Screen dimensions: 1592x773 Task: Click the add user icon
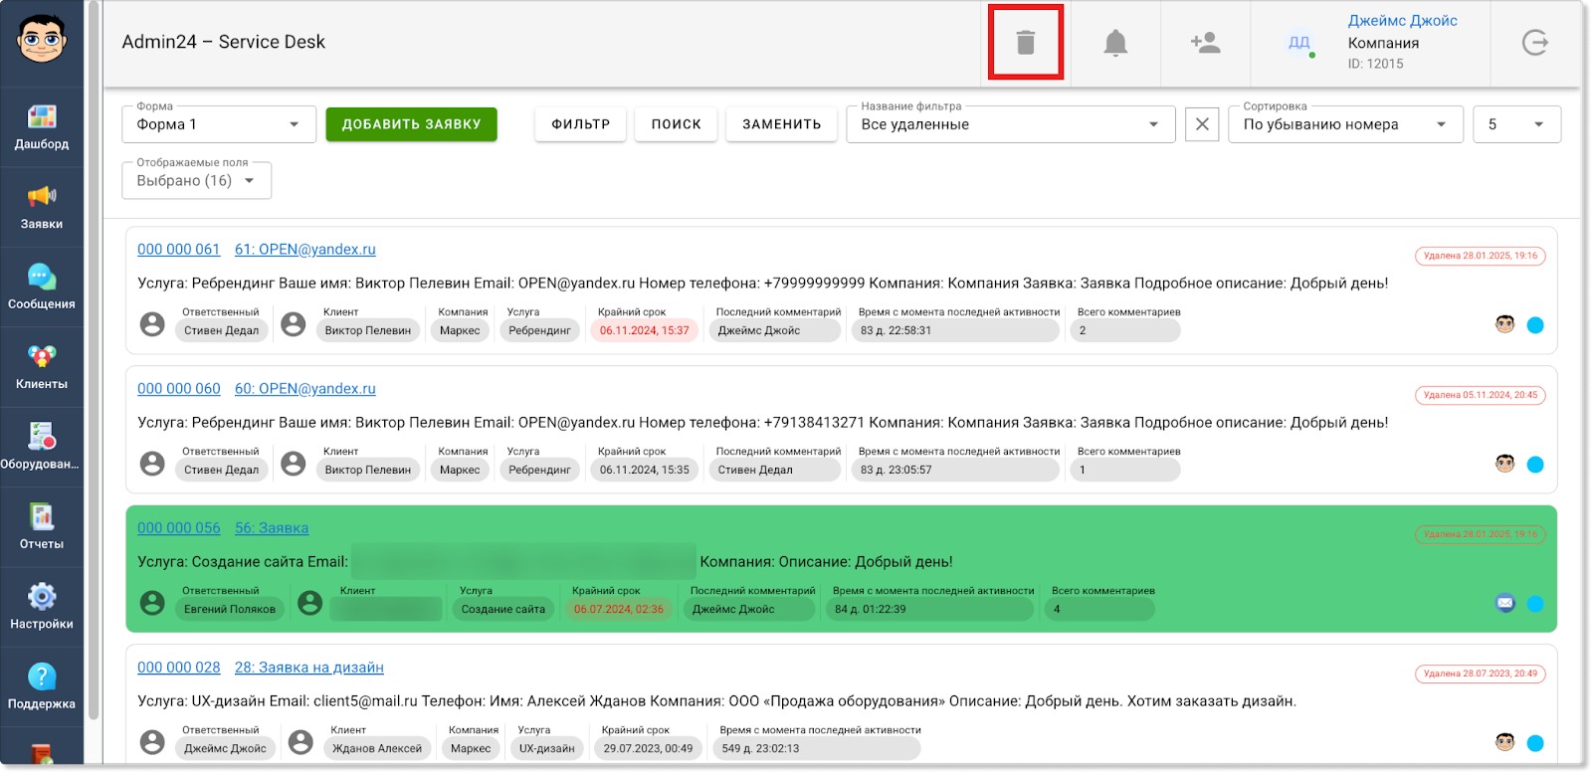1205,43
